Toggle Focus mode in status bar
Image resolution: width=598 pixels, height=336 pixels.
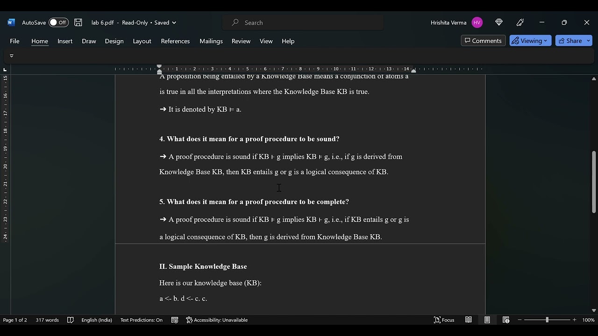(444, 320)
